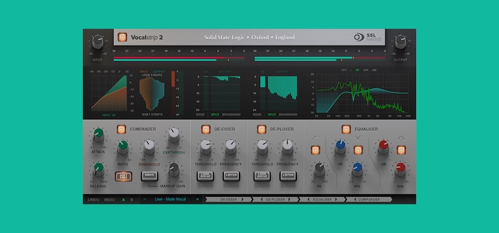Click the De-Esser stage in processing order
The image size is (499, 233).
228,199
